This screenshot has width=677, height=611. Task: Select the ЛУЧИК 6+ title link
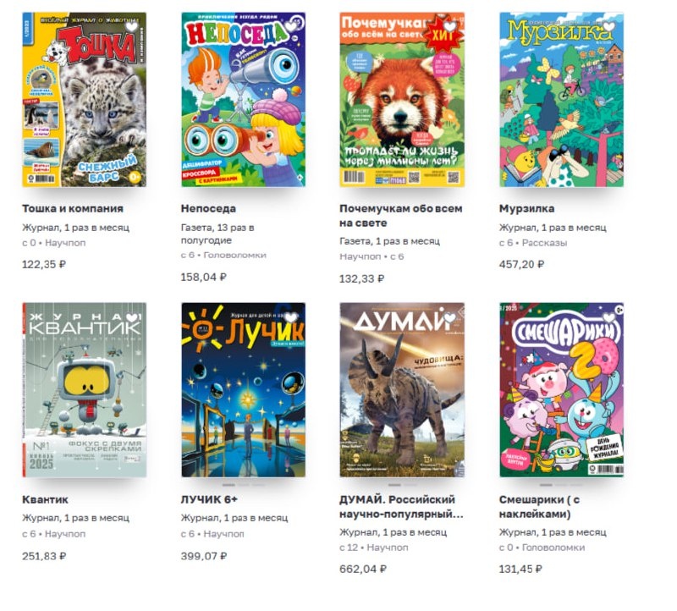pyautogui.click(x=209, y=499)
